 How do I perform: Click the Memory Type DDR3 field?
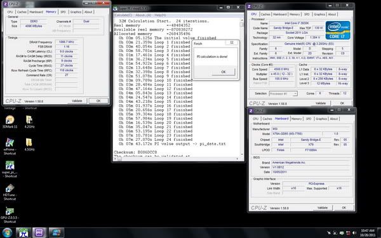tap(34, 22)
